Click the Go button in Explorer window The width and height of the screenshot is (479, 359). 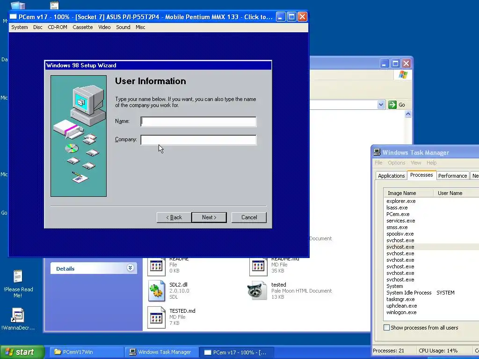397,105
